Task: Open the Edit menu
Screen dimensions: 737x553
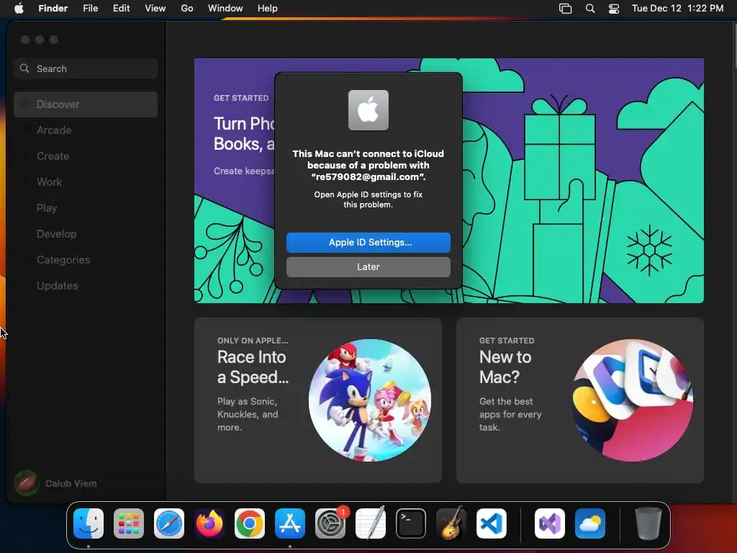Action: (x=121, y=9)
